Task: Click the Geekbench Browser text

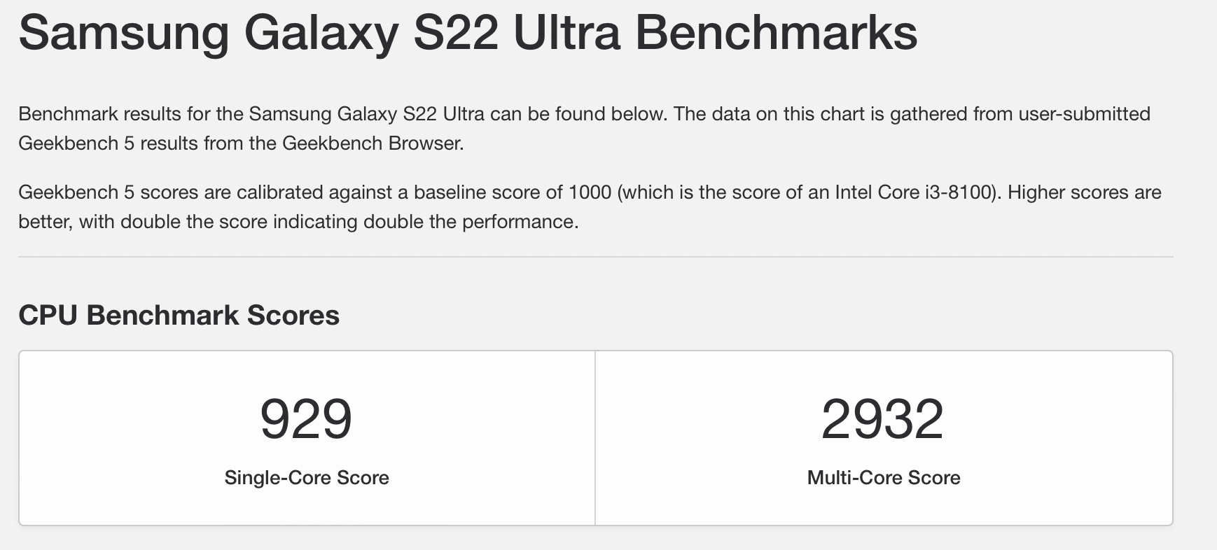Action: tap(372, 143)
